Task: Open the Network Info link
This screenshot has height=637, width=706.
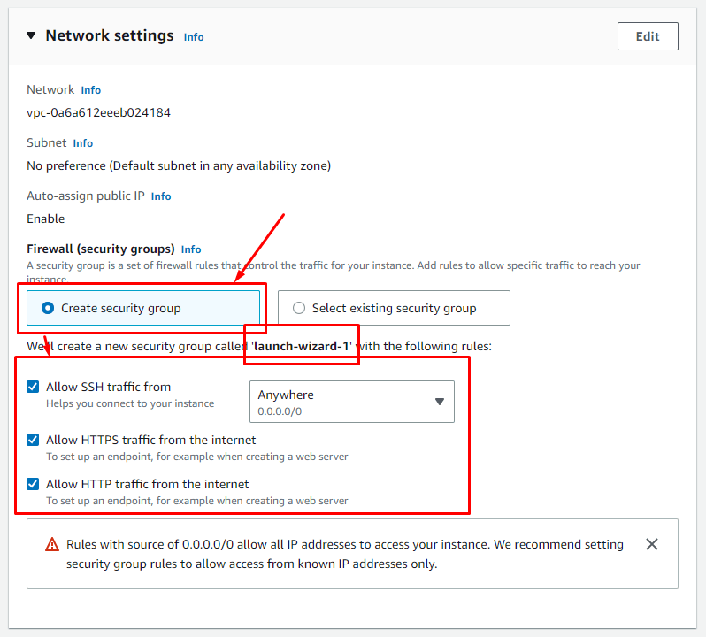Action: [91, 90]
